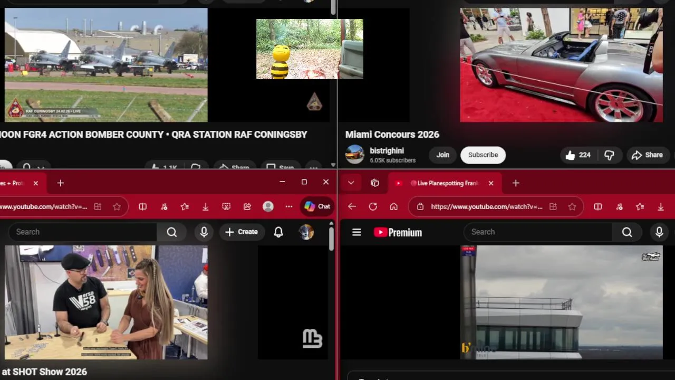Click the bee character thumbnail in top-left window
The height and width of the screenshot is (380, 675).
310,49
